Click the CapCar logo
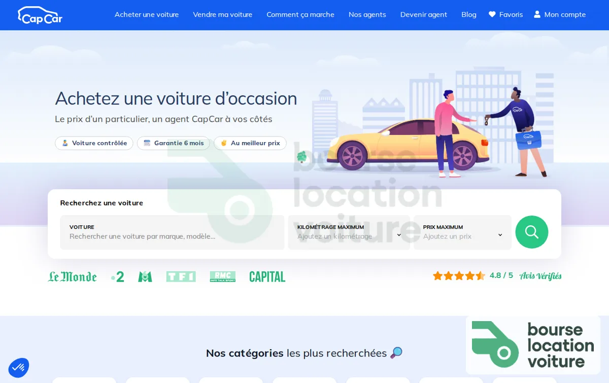Image resolution: width=609 pixels, height=383 pixels. tap(40, 15)
